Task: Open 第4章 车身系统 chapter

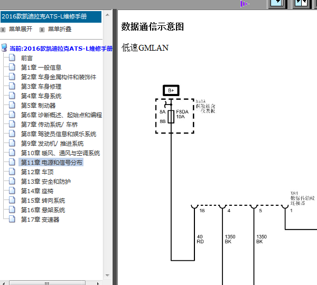Action: 41,96
